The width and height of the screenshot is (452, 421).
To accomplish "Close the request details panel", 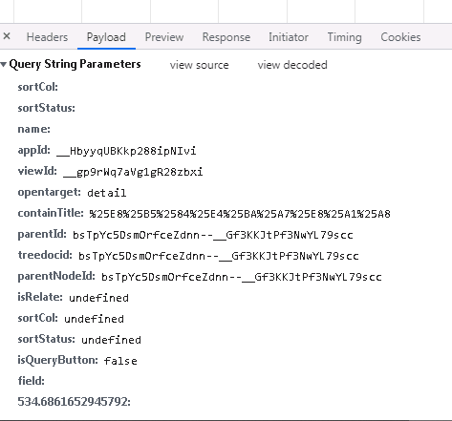I will point(7,36).
